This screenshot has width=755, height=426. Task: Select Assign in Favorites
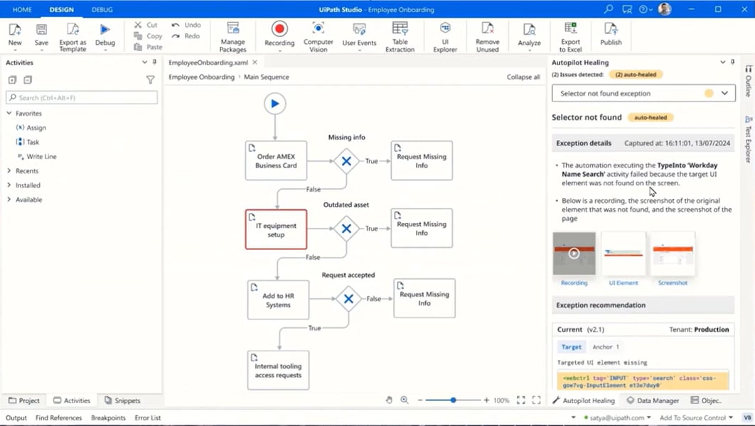point(31,127)
